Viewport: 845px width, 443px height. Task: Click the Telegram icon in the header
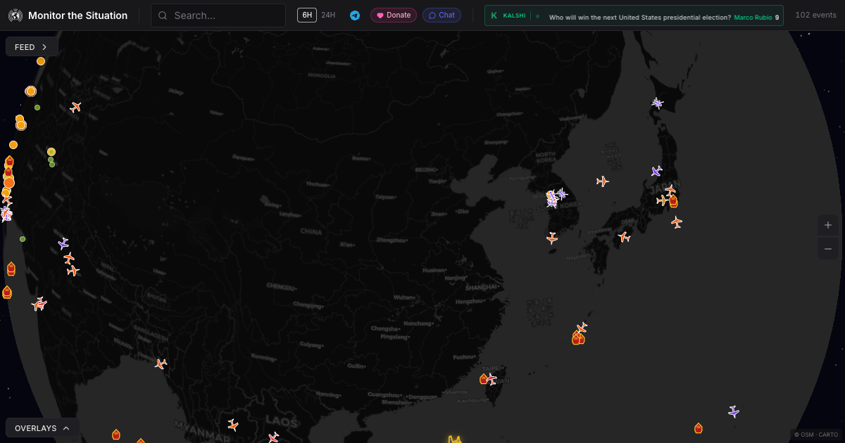pyautogui.click(x=355, y=15)
